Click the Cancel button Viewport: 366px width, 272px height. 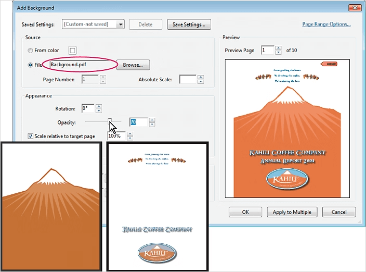point(339,212)
